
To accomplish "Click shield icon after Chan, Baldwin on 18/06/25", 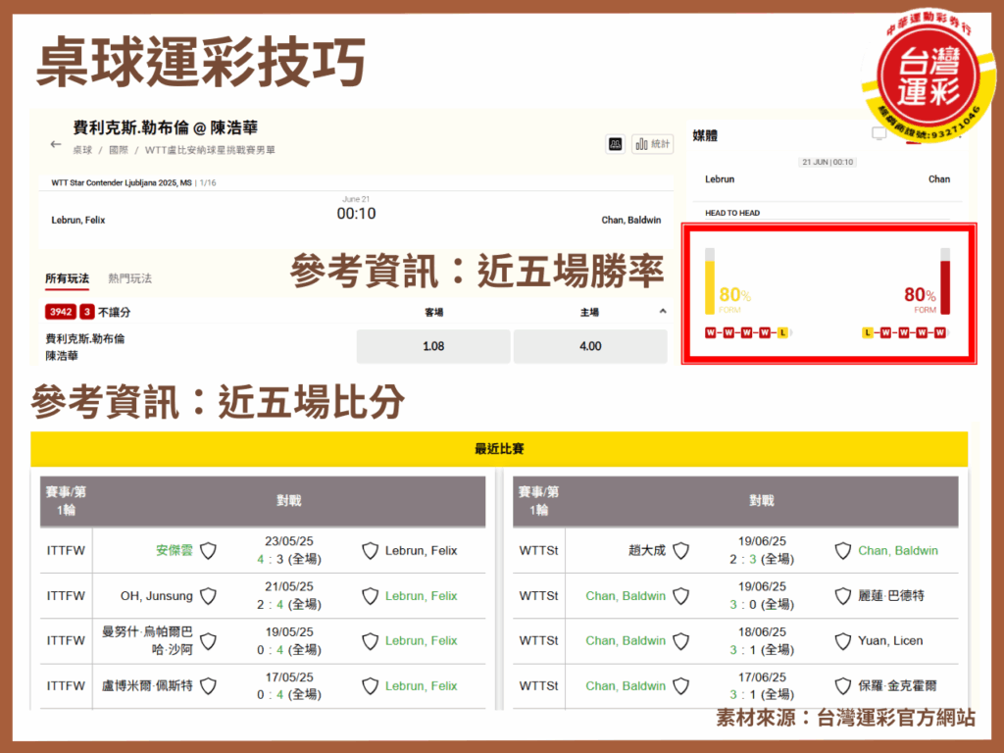I will [x=681, y=641].
